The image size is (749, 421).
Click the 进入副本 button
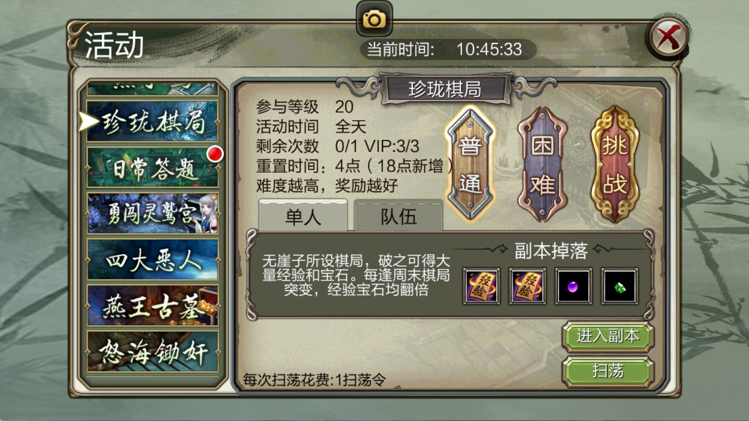[608, 336]
